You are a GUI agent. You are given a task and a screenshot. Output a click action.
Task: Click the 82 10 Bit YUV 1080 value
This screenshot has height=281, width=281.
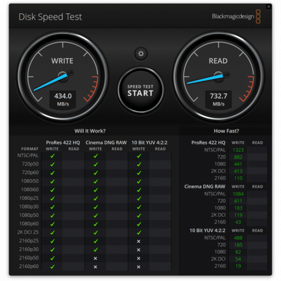[238, 252]
